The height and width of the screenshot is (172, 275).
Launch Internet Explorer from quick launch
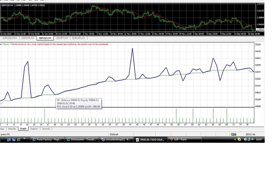[x=18, y=139]
